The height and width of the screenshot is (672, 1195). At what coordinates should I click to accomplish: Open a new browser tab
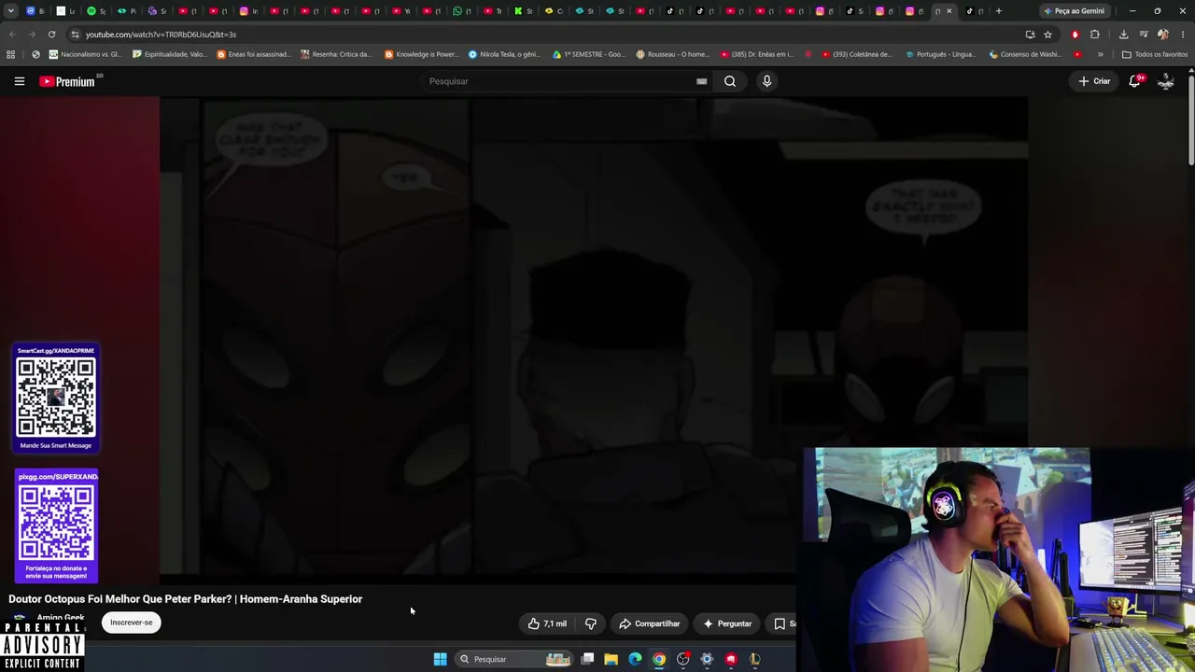pos(998,11)
